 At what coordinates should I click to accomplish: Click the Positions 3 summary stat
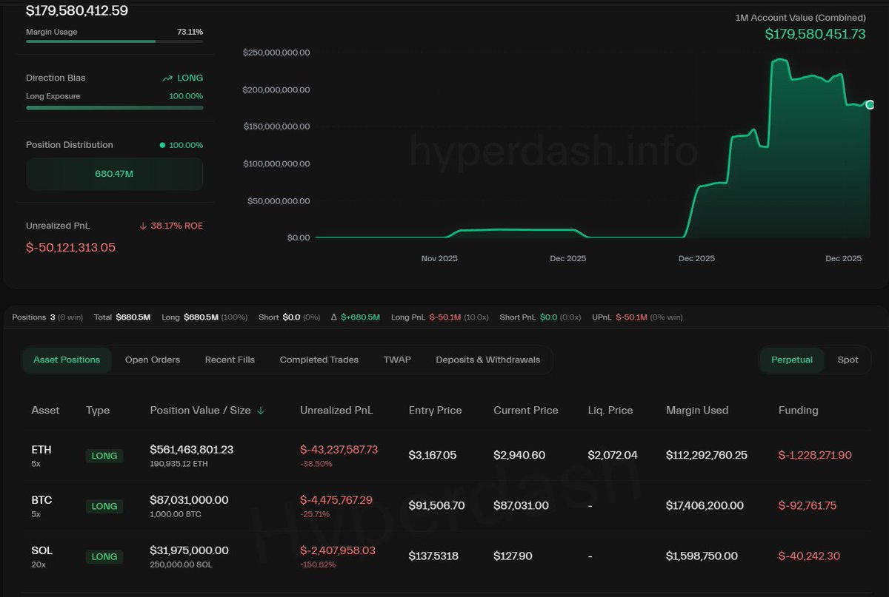tap(47, 317)
